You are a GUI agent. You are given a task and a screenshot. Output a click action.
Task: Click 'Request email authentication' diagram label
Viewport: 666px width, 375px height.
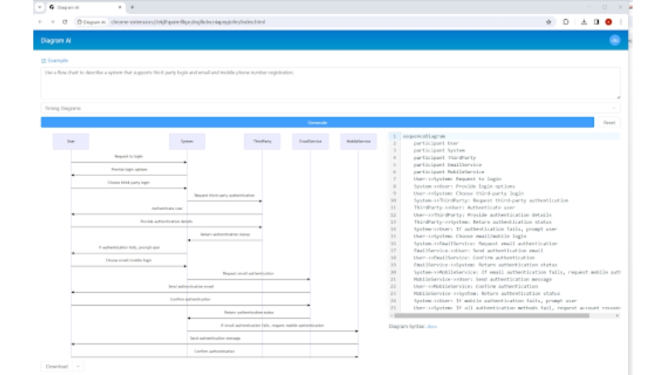coord(248,274)
